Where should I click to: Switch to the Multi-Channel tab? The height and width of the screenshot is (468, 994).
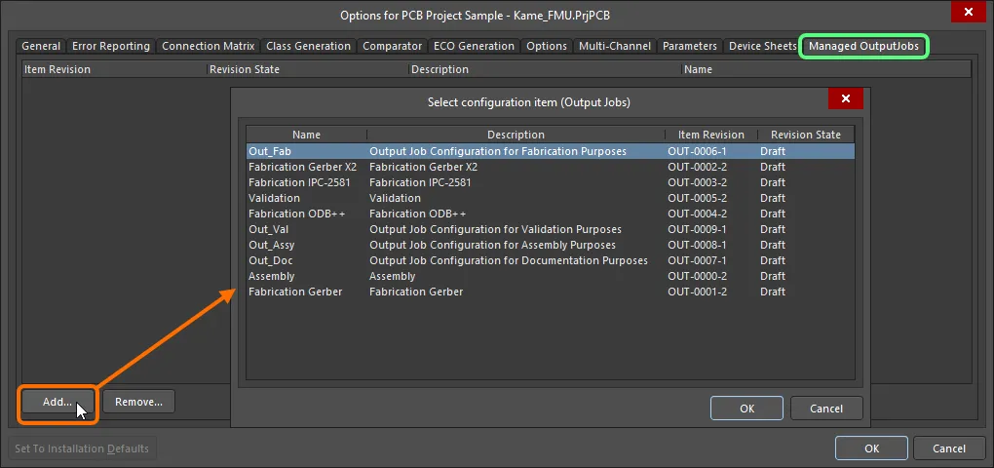pos(614,46)
